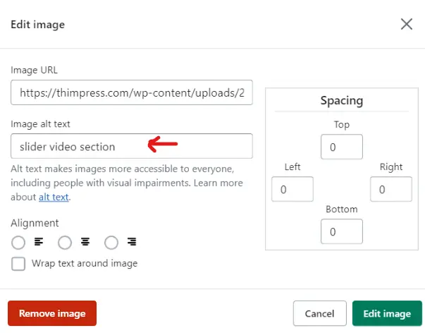Select the center alignment radio button
Screen dimensions: 425x333
(65, 242)
